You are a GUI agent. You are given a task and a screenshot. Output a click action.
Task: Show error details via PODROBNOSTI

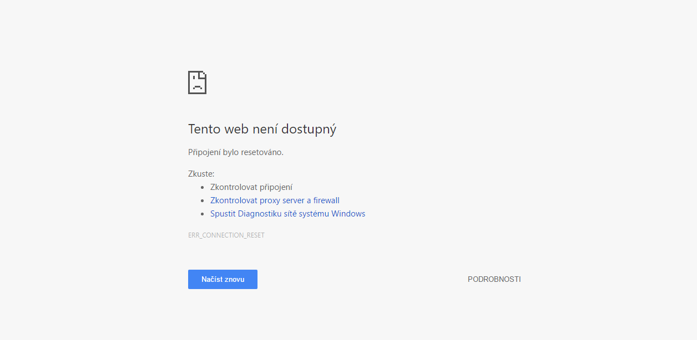[494, 280]
